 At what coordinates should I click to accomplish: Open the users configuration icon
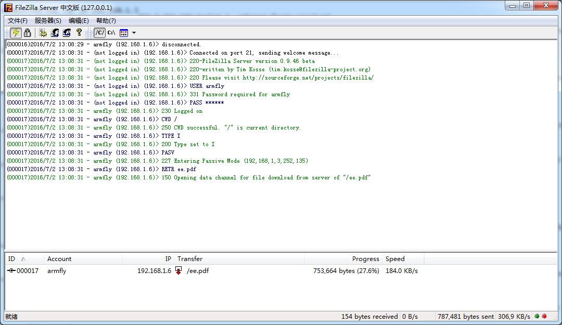(55, 33)
